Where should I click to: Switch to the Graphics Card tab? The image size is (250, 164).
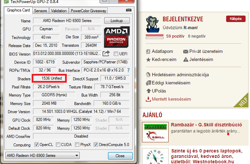coord(18,10)
